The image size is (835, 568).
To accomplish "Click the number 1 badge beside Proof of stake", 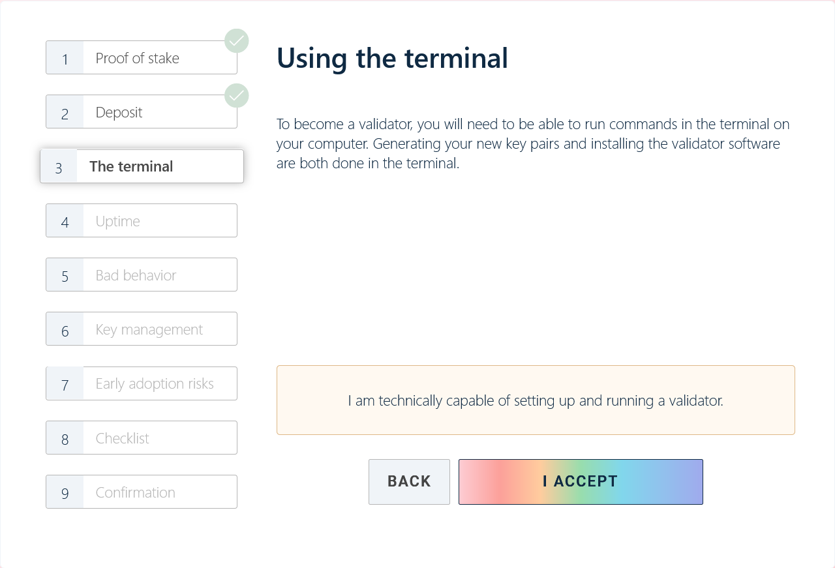I will pos(65,59).
